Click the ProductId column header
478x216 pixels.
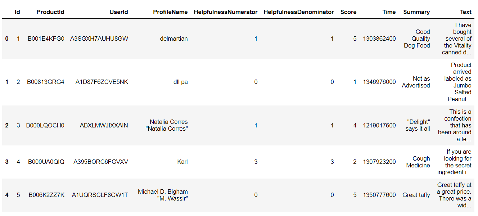(50, 12)
